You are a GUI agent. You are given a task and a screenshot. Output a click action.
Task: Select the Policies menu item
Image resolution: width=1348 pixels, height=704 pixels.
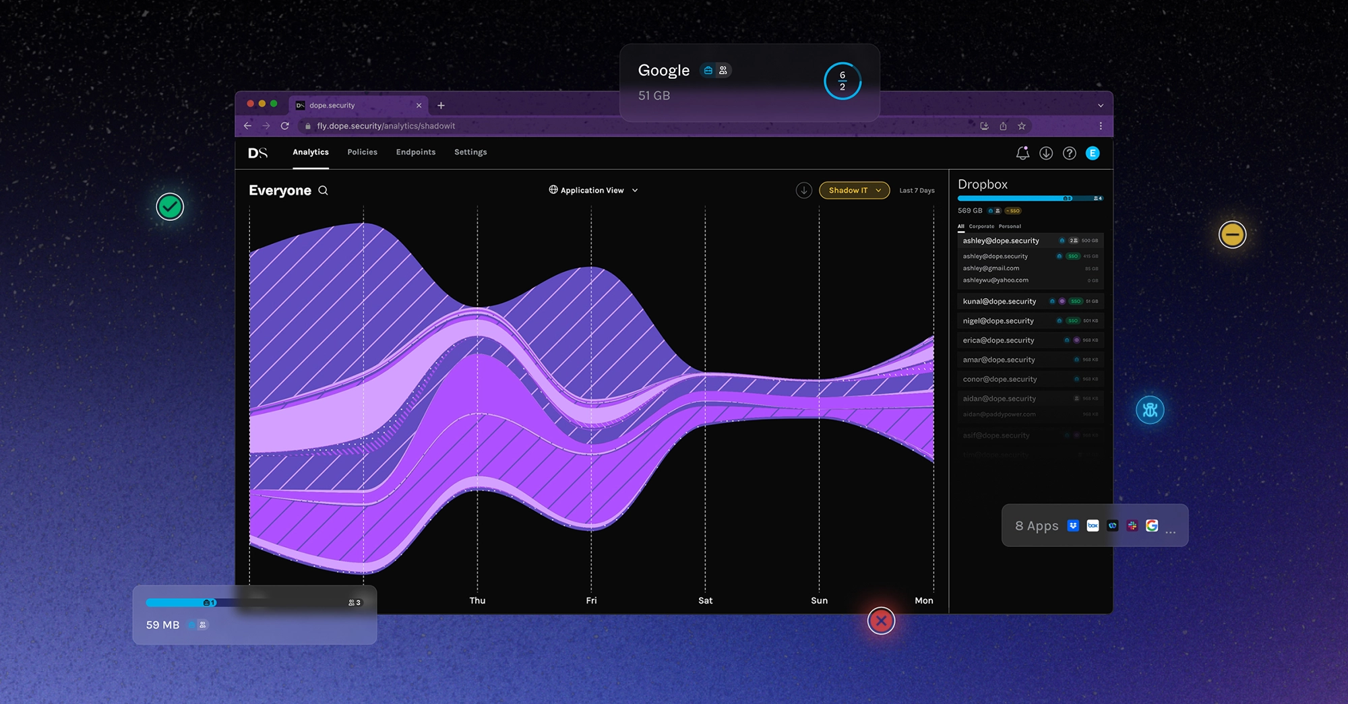[362, 152]
